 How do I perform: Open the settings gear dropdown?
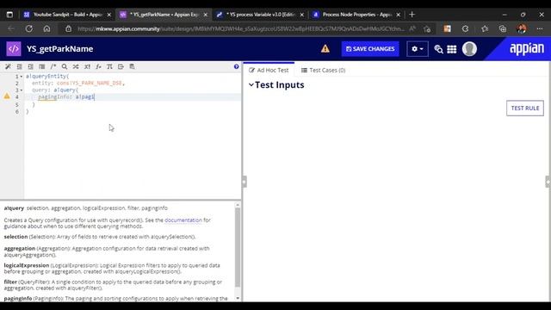click(418, 49)
